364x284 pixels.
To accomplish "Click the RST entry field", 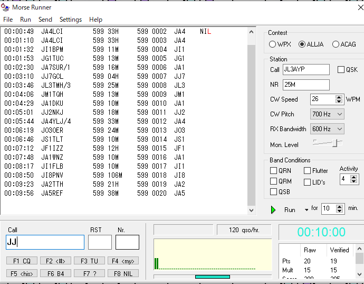I will pos(100,242).
